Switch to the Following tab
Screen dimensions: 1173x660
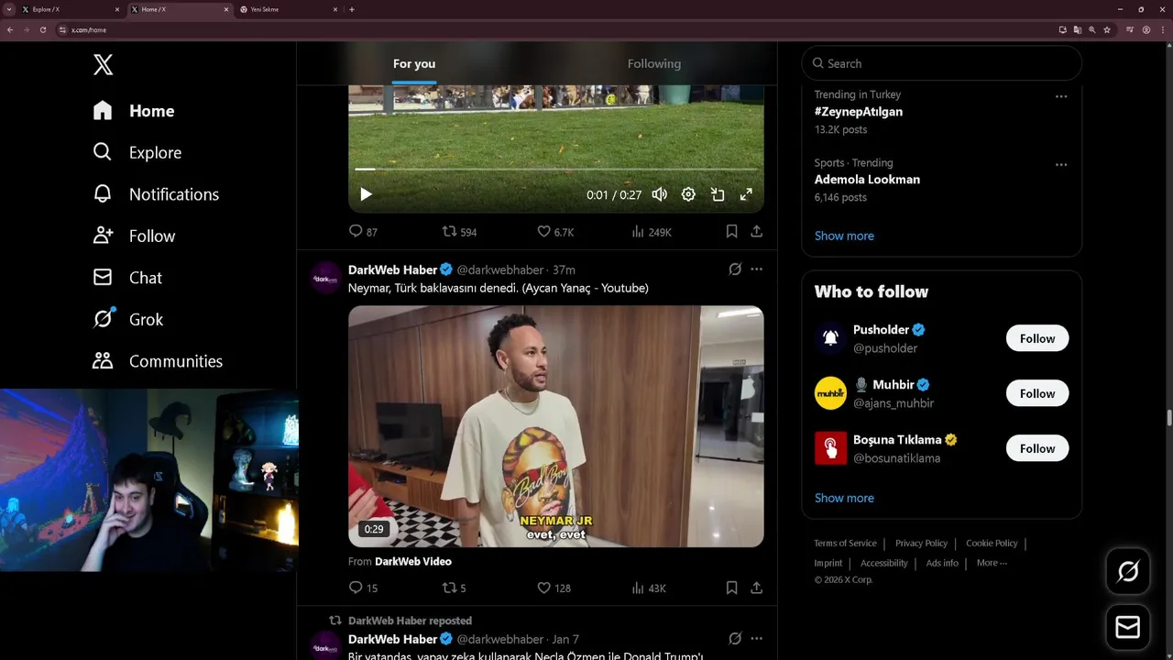click(654, 63)
